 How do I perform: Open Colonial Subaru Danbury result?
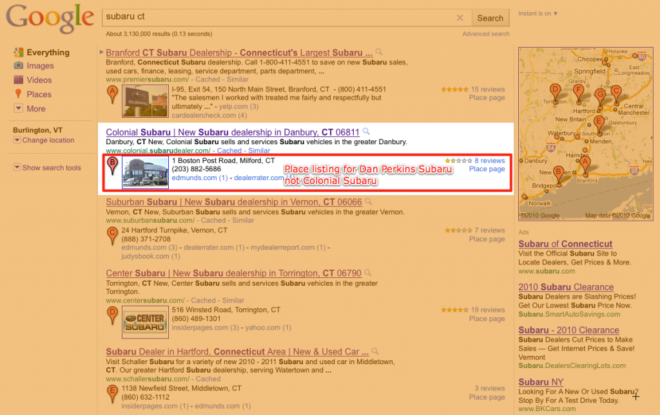[233, 133]
